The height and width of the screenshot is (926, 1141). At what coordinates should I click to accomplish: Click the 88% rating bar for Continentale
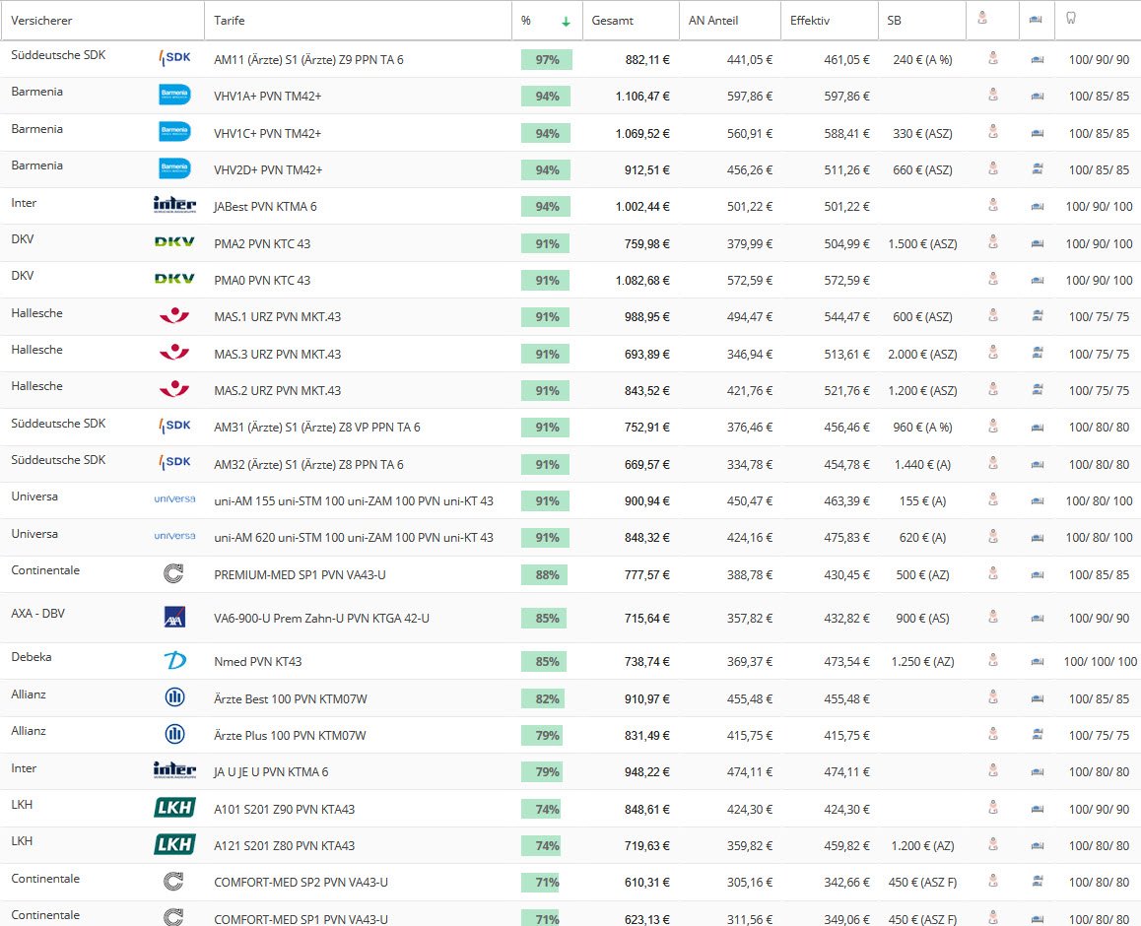pos(545,574)
